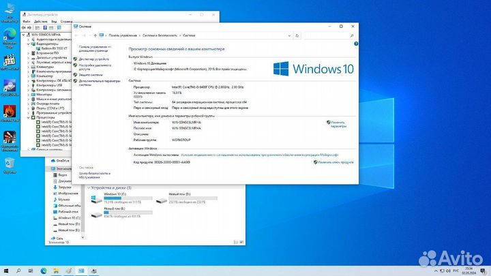Open Действие menu in Device Manager
Viewport: 491px width, 276px height.
40,21
